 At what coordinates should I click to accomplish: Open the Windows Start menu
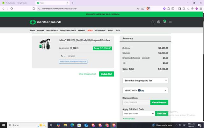point(4,125)
